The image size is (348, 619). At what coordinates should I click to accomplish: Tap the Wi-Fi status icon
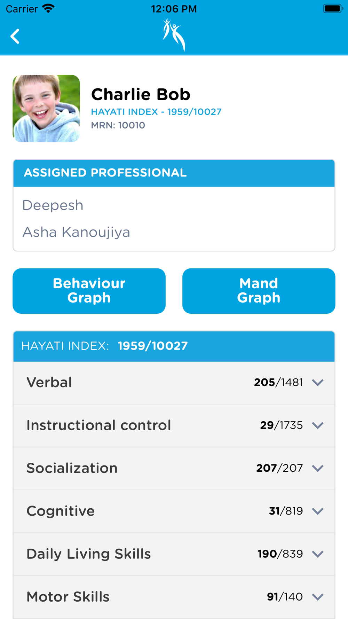click(x=48, y=8)
